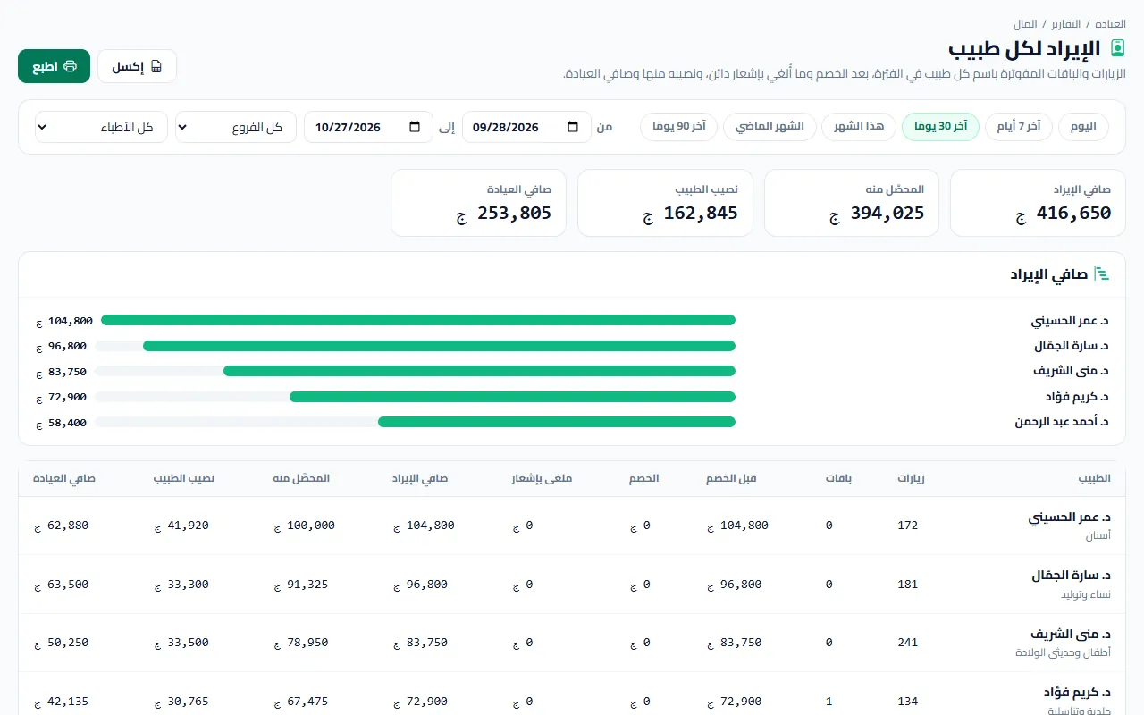
Task: Click the قبل الخصم column header
Action: pos(731,478)
